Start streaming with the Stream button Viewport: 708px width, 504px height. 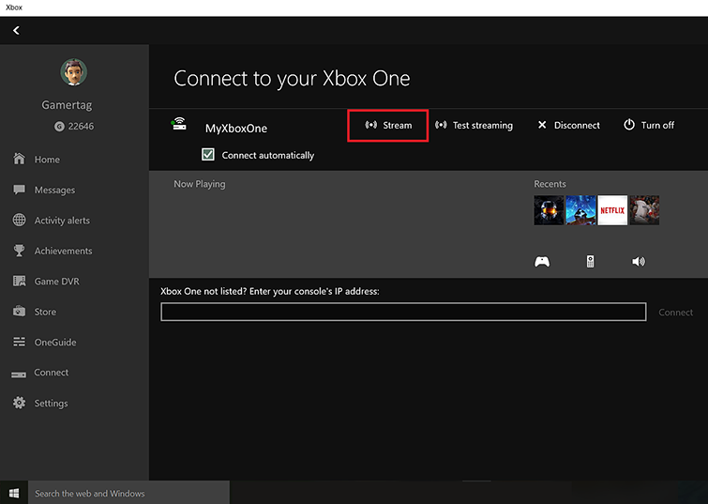point(388,126)
